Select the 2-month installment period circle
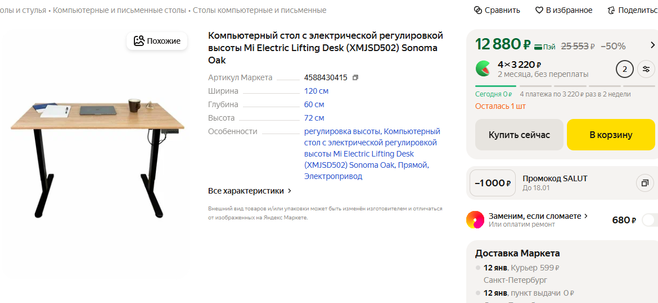 coord(624,69)
